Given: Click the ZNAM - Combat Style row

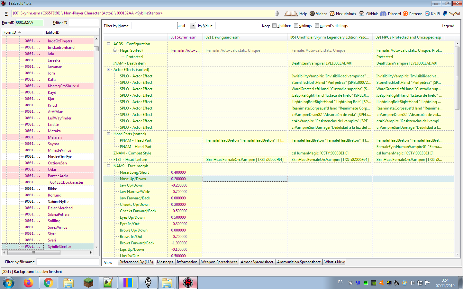Looking at the screenshot, I should (279, 153).
